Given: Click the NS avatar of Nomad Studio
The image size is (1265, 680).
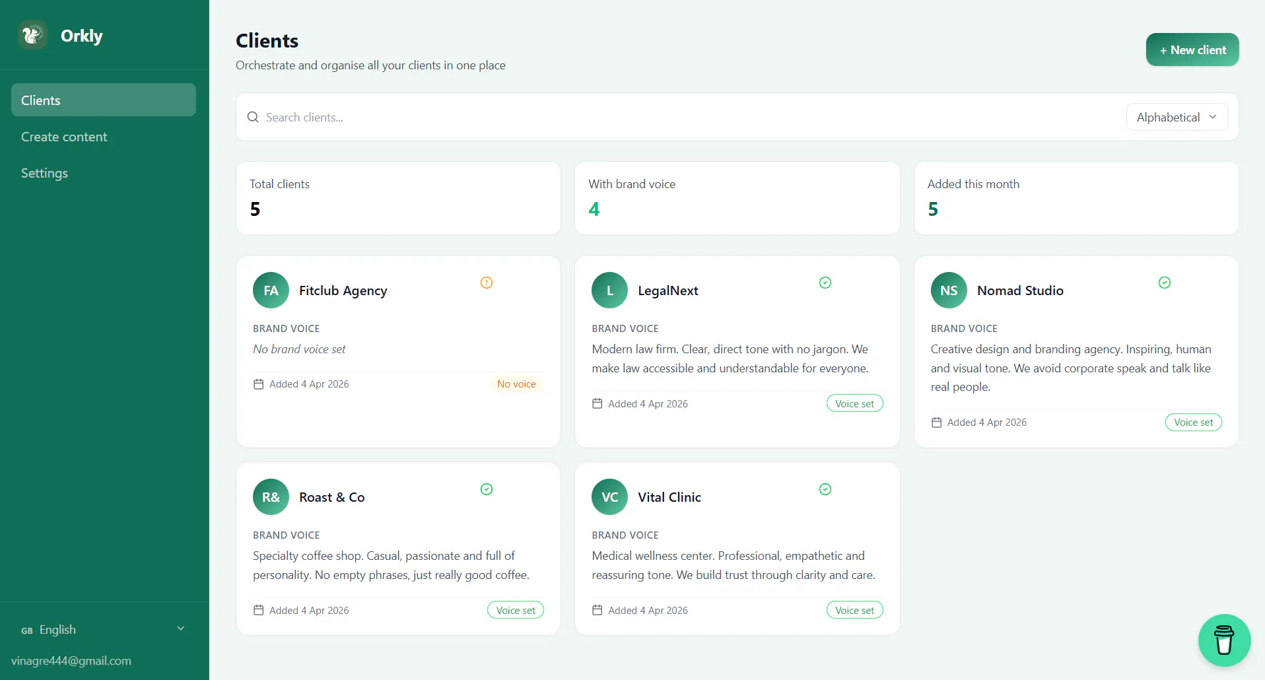Looking at the screenshot, I should pos(949,290).
